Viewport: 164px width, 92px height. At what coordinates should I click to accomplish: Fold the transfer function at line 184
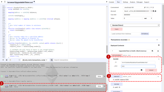point(6,43)
